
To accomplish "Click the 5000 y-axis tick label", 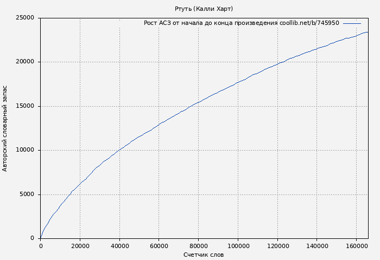I will click(26, 194).
